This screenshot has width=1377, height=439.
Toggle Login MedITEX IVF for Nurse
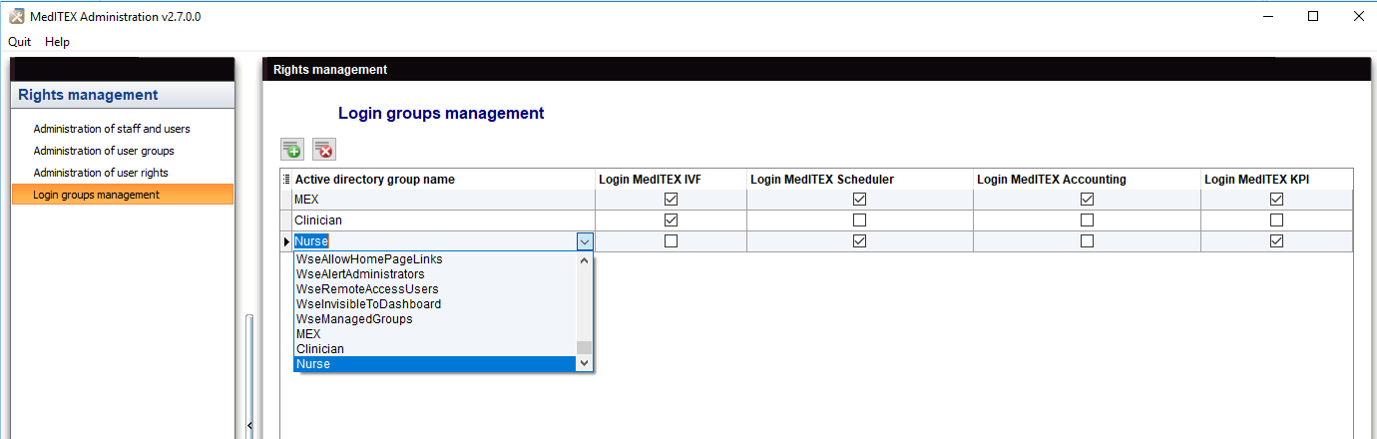[x=671, y=240]
